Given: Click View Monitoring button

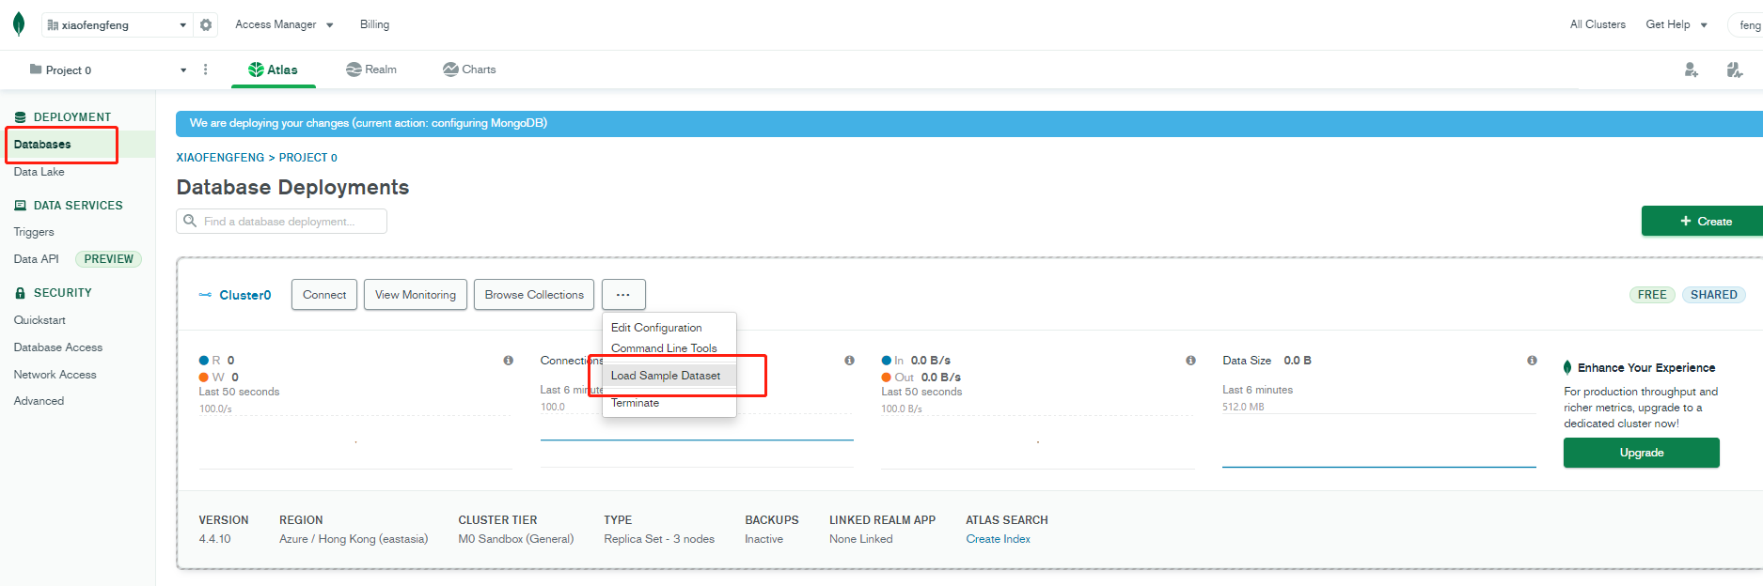Looking at the screenshot, I should pyautogui.click(x=416, y=295).
